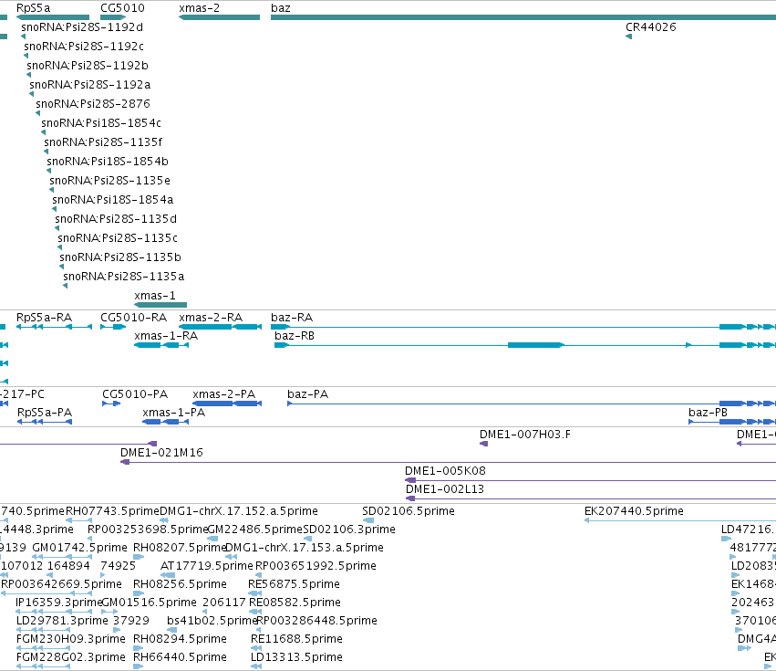The height and width of the screenshot is (671, 776).
Task: Select the DMG1-chrX.17.153.a.5prime EST label
Action: (x=305, y=548)
